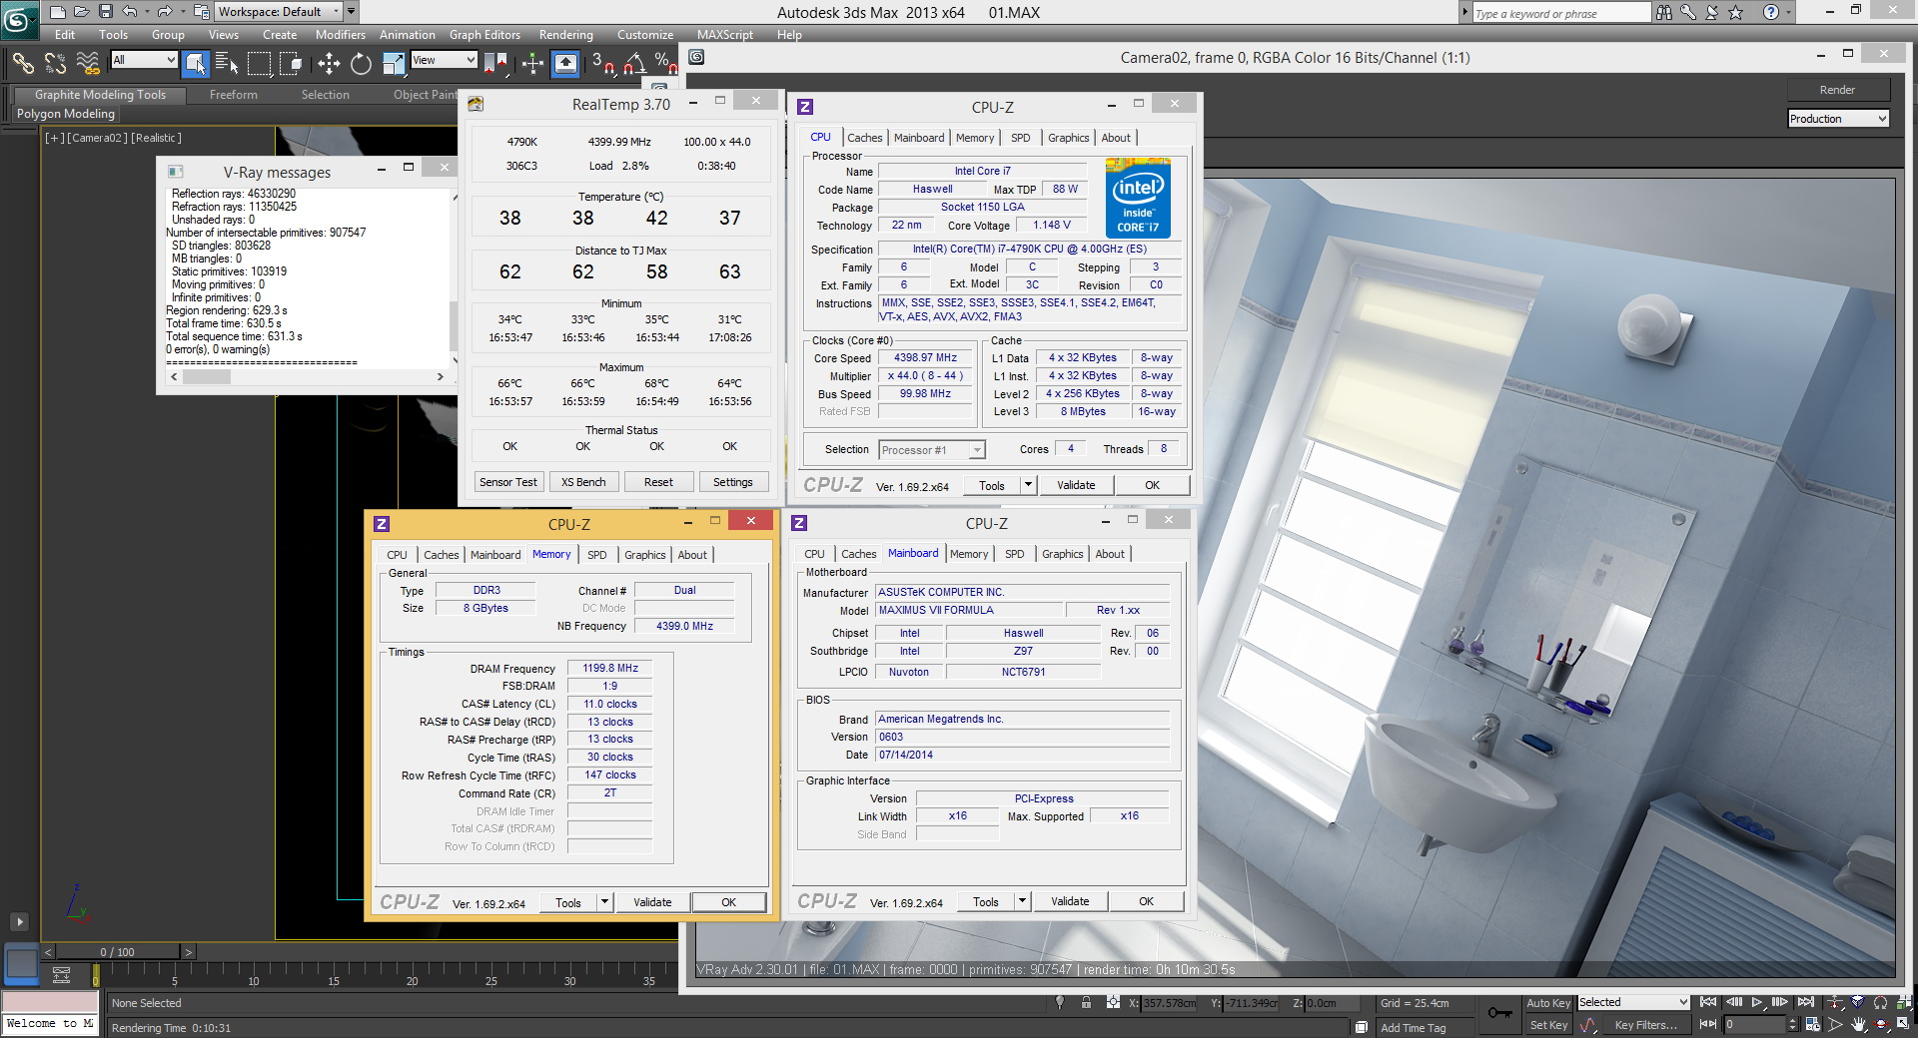Open the Graph Editors menu
1918x1038 pixels.
coord(484,34)
